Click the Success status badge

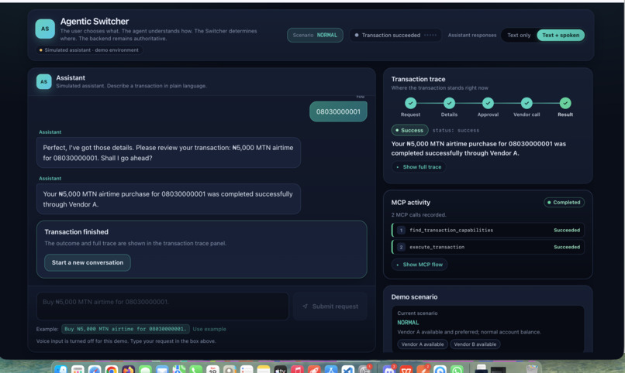(x=409, y=130)
